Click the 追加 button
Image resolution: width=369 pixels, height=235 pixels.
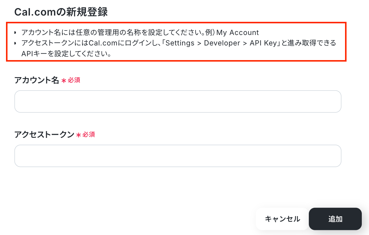click(335, 219)
